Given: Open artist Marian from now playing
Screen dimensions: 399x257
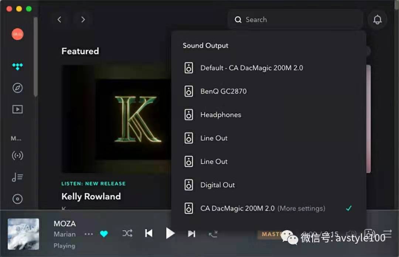Looking at the screenshot, I should 65,234.
